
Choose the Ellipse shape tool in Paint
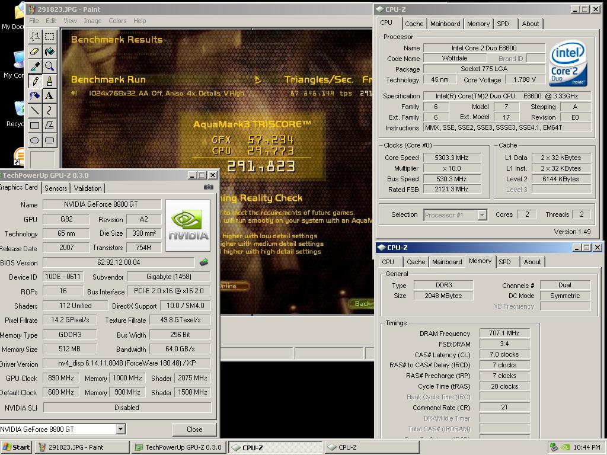pyautogui.click(x=35, y=140)
